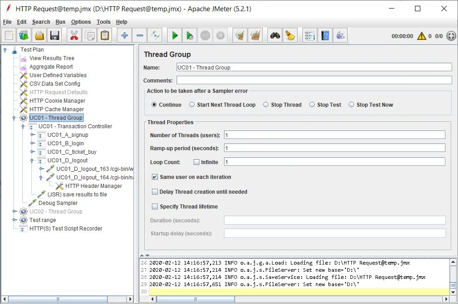Screen dimensions: 458x304
Task: Click the log panel scroll up arrow
Action: pyautogui.click(x=453, y=262)
